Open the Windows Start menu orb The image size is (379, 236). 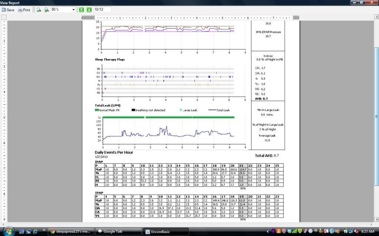click(8, 232)
